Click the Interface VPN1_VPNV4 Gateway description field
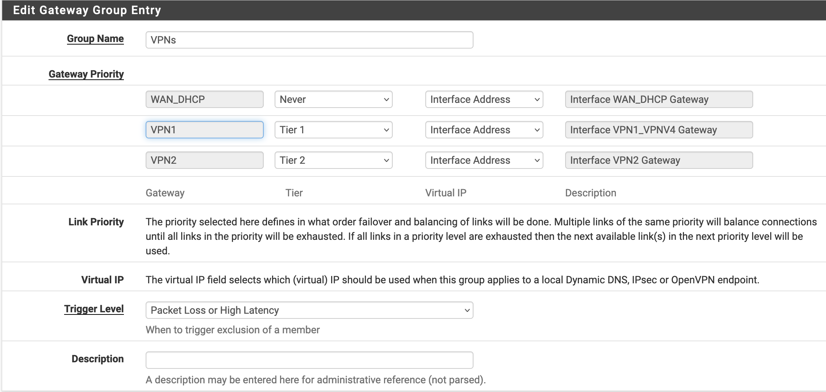The height and width of the screenshot is (392, 826). coord(659,130)
